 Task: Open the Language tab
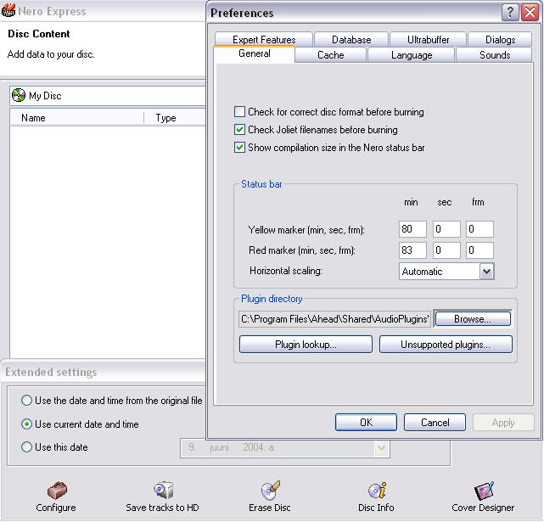click(412, 55)
